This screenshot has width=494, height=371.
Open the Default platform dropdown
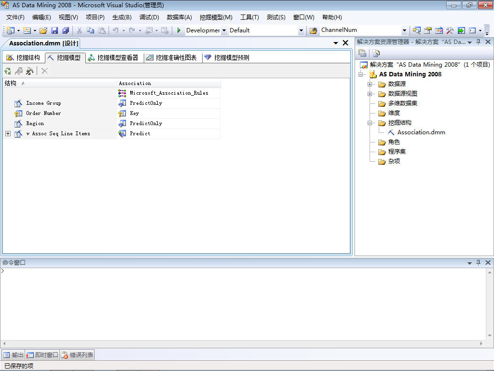301,30
